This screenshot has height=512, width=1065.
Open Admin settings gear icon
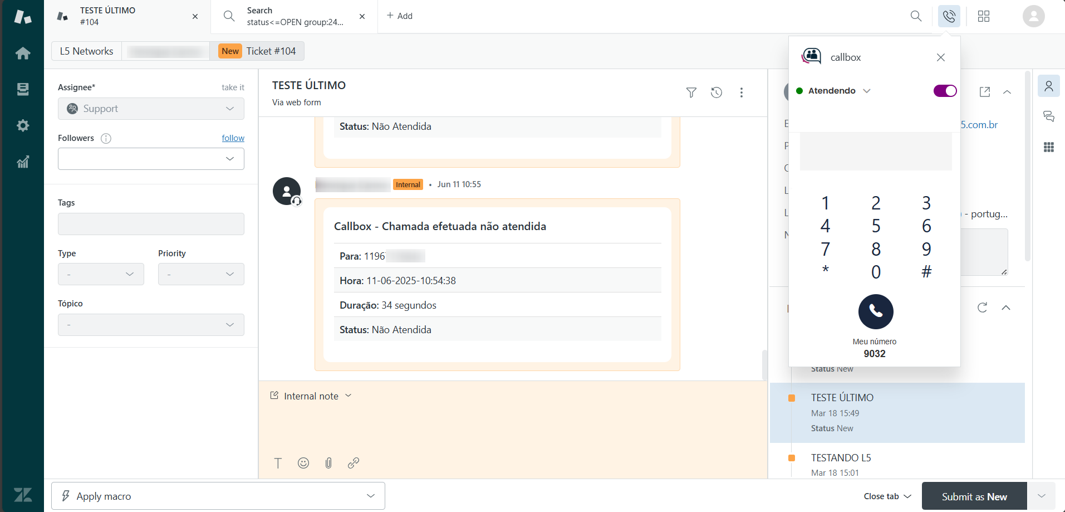coord(23,125)
